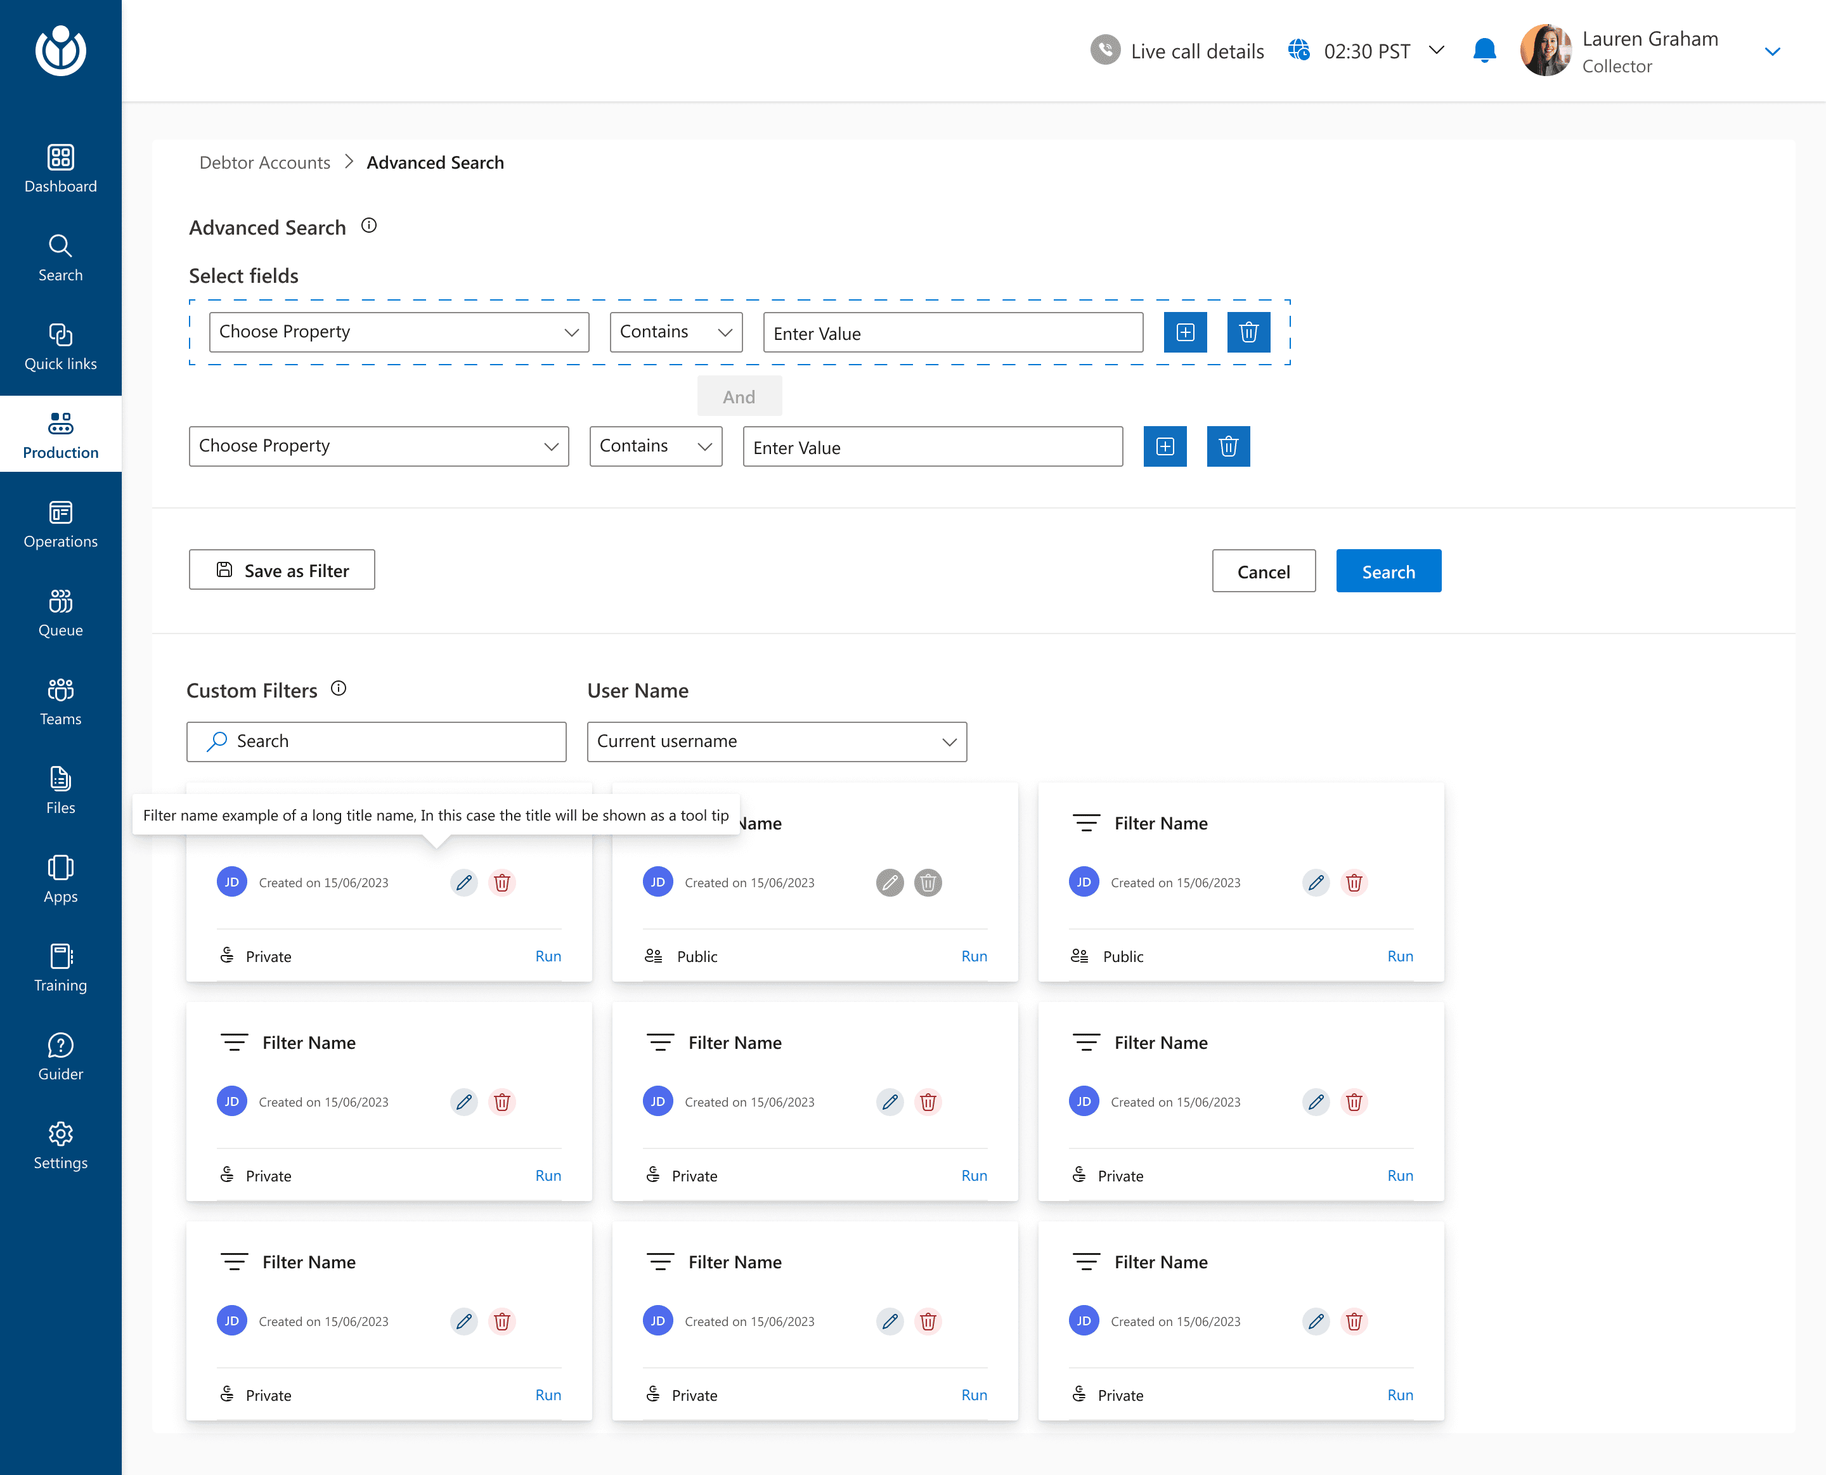1826x1475 pixels.
Task: Click the notification bell icon
Action: click(x=1484, y=51)
